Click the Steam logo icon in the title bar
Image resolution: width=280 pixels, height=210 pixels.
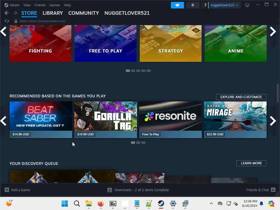pyautogui.click(x=6, y=5)
